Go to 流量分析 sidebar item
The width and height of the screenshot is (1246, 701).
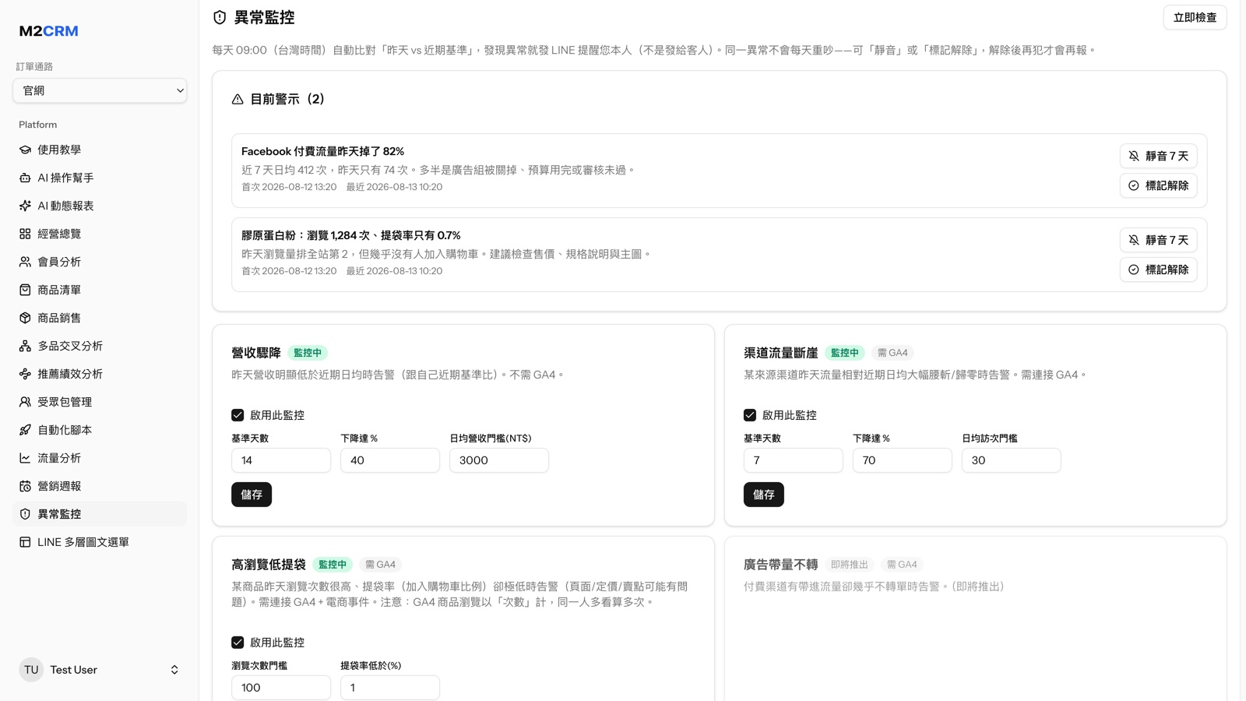click(x=100, y=458)
